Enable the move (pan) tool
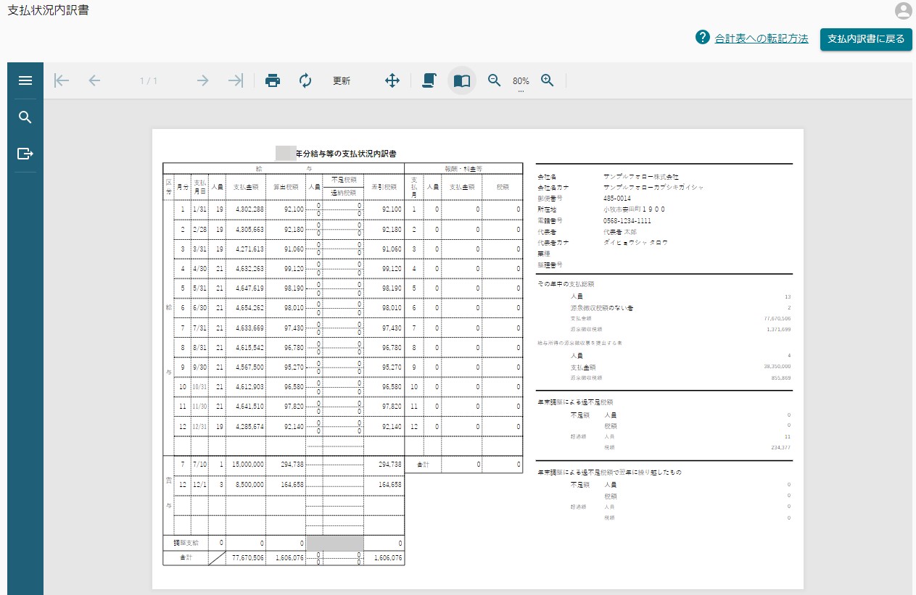 (392, 80)
